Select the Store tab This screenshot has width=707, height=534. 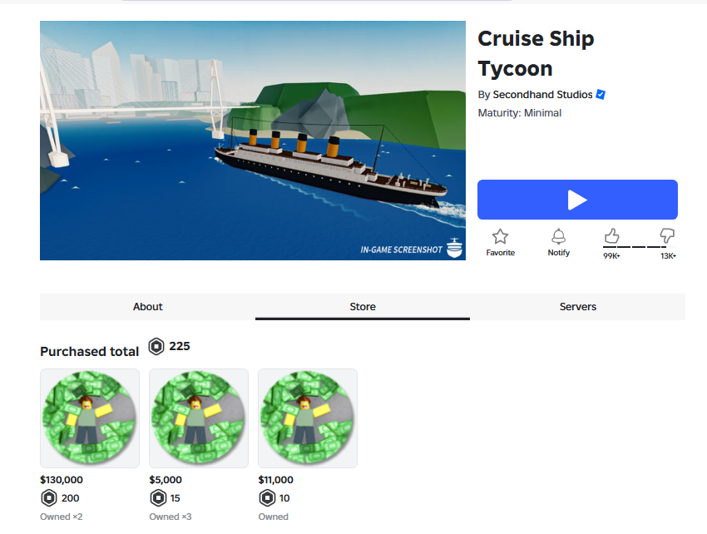363,307
